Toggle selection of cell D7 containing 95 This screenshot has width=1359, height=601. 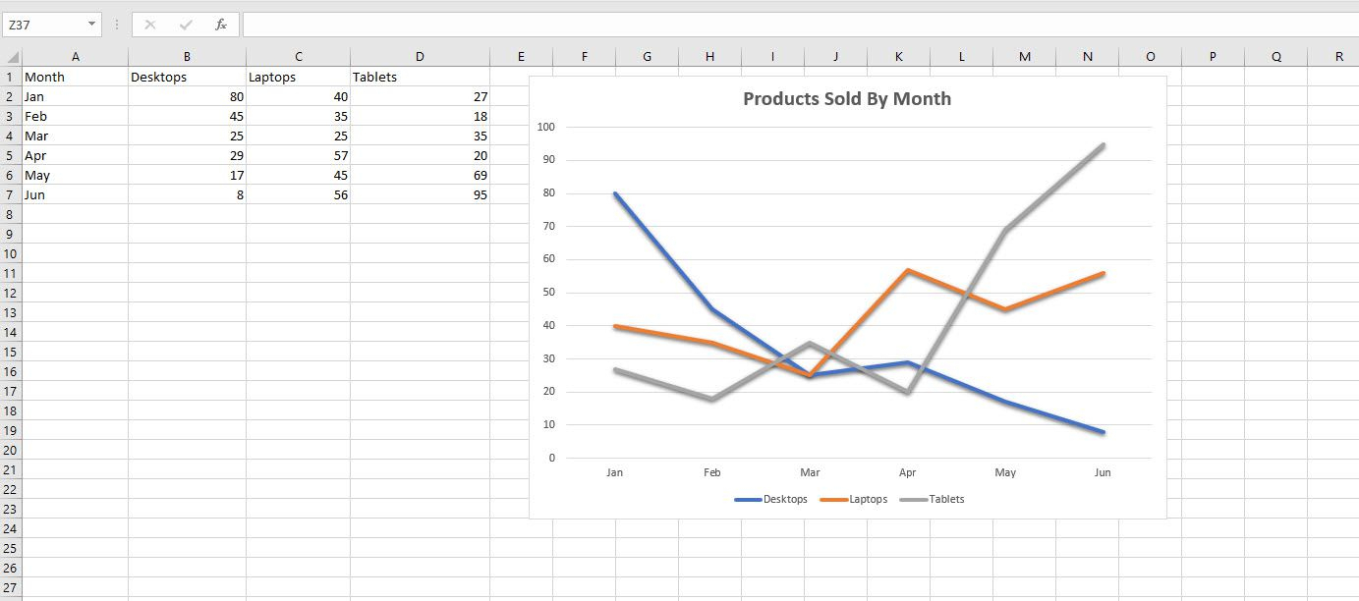pos(420,194)
